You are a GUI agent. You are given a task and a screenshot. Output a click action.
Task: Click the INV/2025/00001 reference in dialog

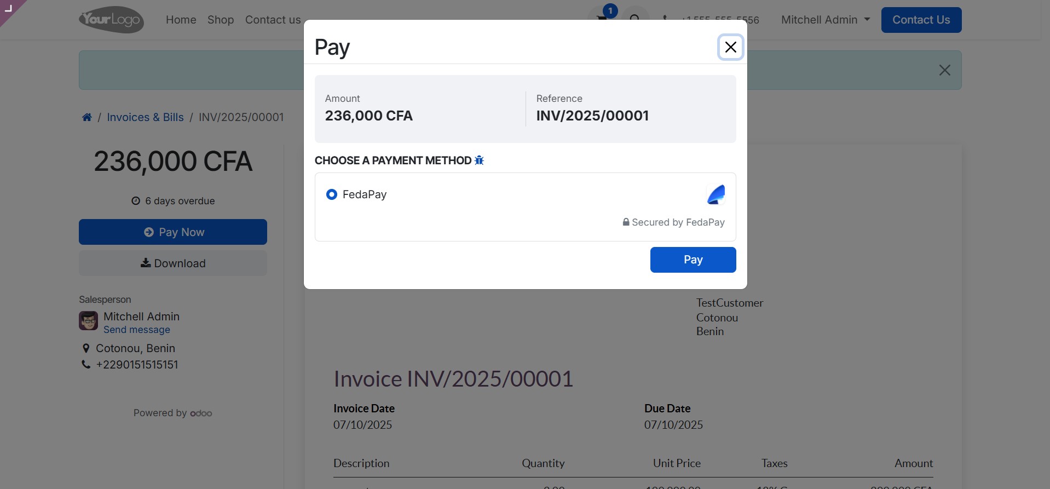pos(592,116)
